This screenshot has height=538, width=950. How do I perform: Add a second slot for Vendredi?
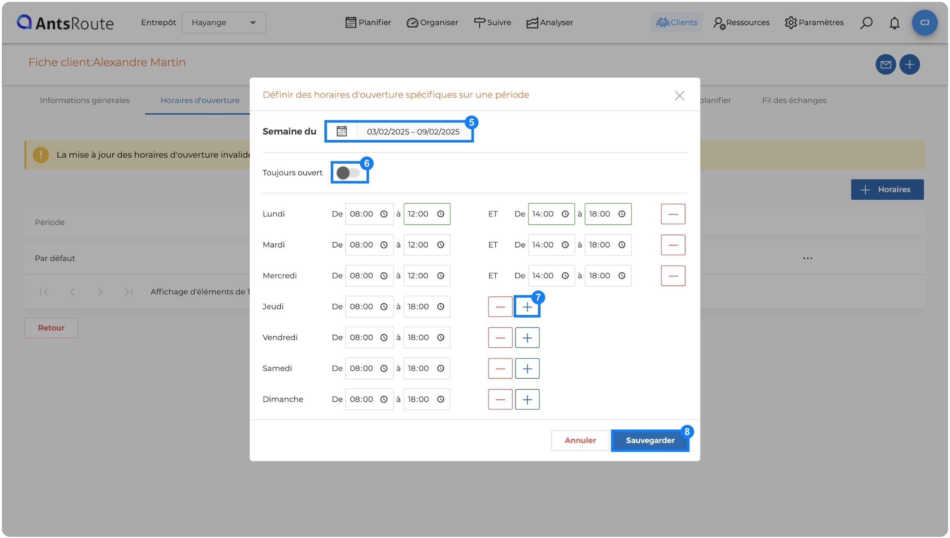pyautogui.click(x=527, y=337)
